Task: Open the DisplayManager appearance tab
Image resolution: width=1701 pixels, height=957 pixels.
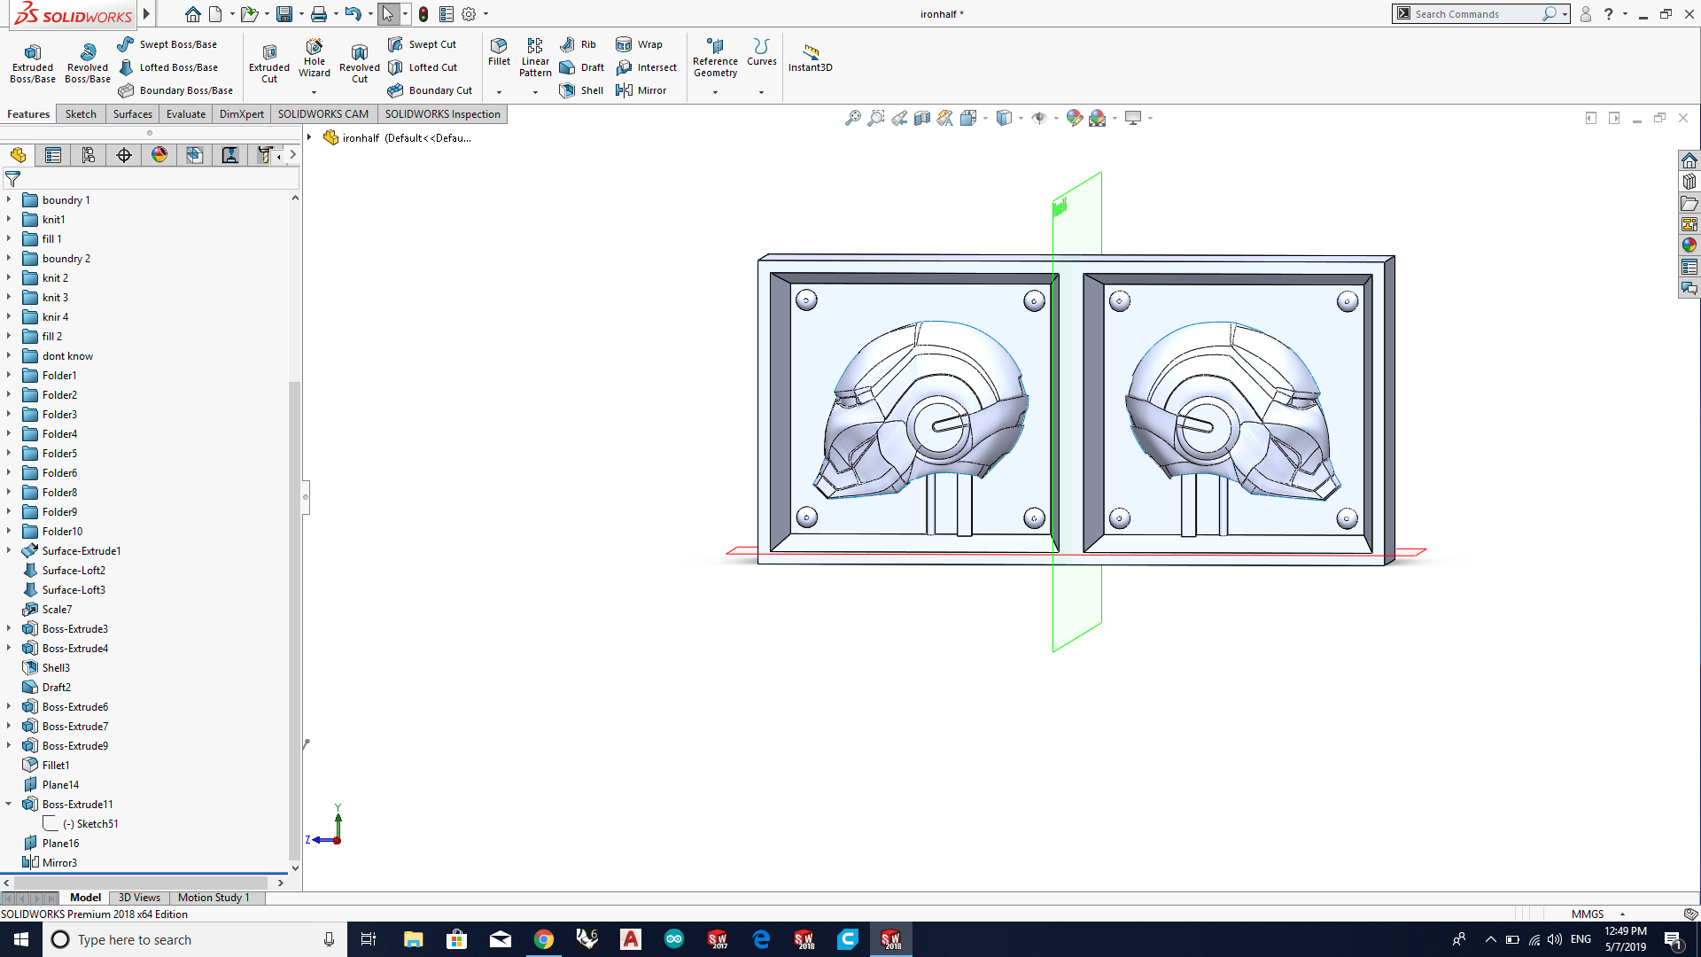Action: point(159,155)
